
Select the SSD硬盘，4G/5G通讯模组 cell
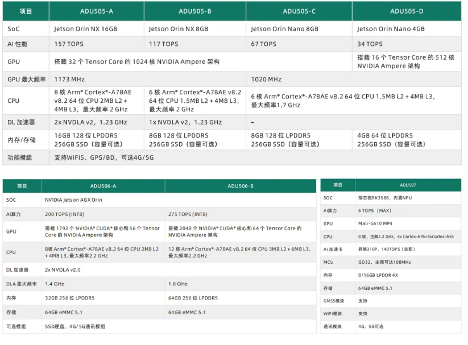pos(179,326)
